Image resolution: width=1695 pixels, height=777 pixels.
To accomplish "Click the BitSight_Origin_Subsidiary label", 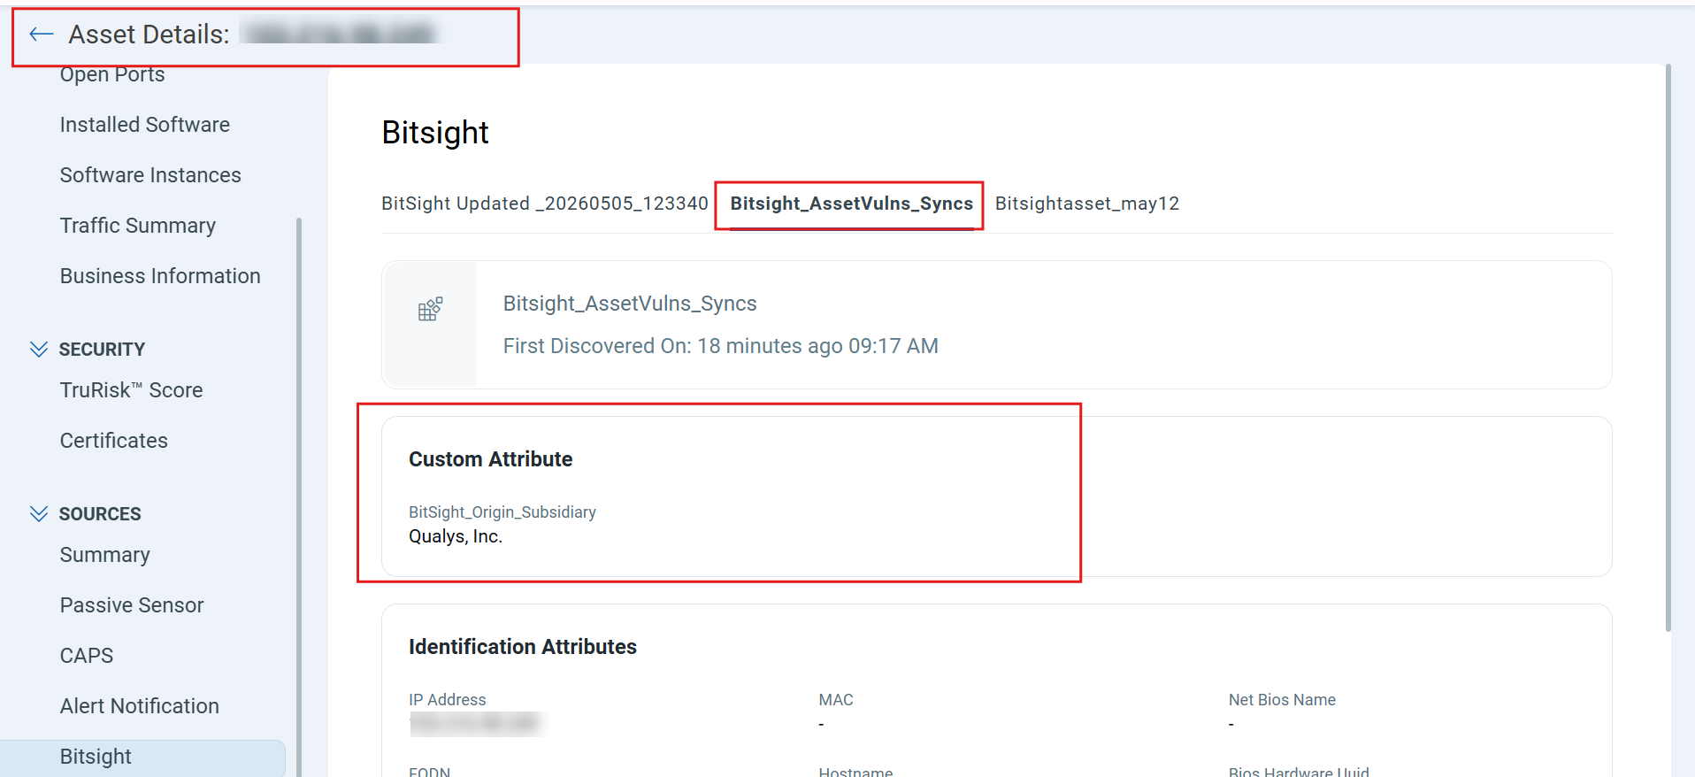I will tap(502, 512).
